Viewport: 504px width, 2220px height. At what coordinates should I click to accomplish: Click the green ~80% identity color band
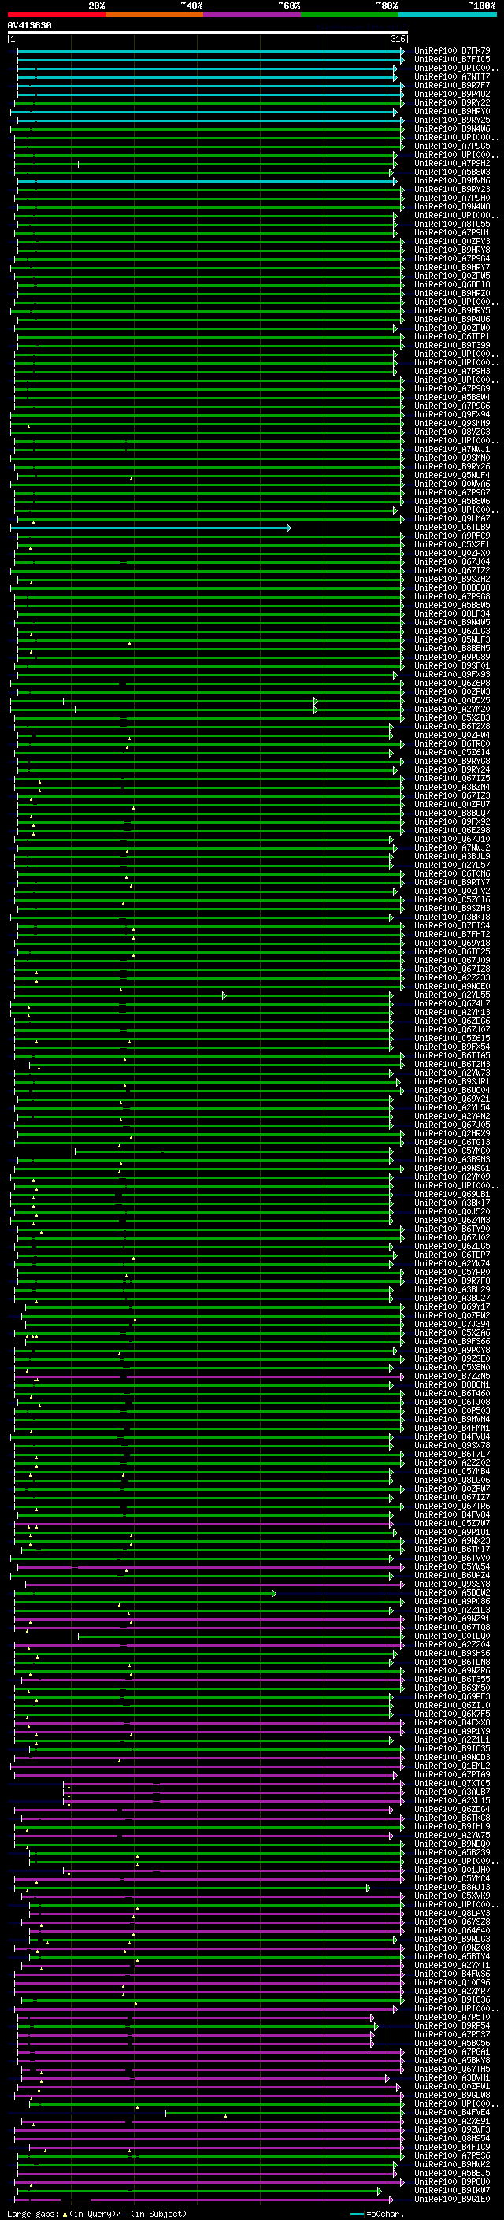point(350,14)
